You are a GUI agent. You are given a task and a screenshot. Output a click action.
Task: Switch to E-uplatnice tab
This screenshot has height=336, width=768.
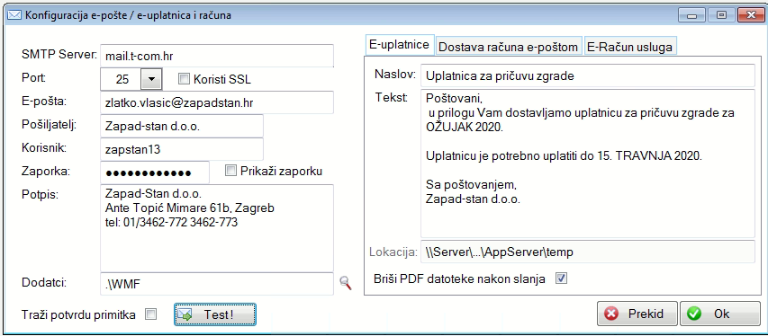[x=400, y=45]
